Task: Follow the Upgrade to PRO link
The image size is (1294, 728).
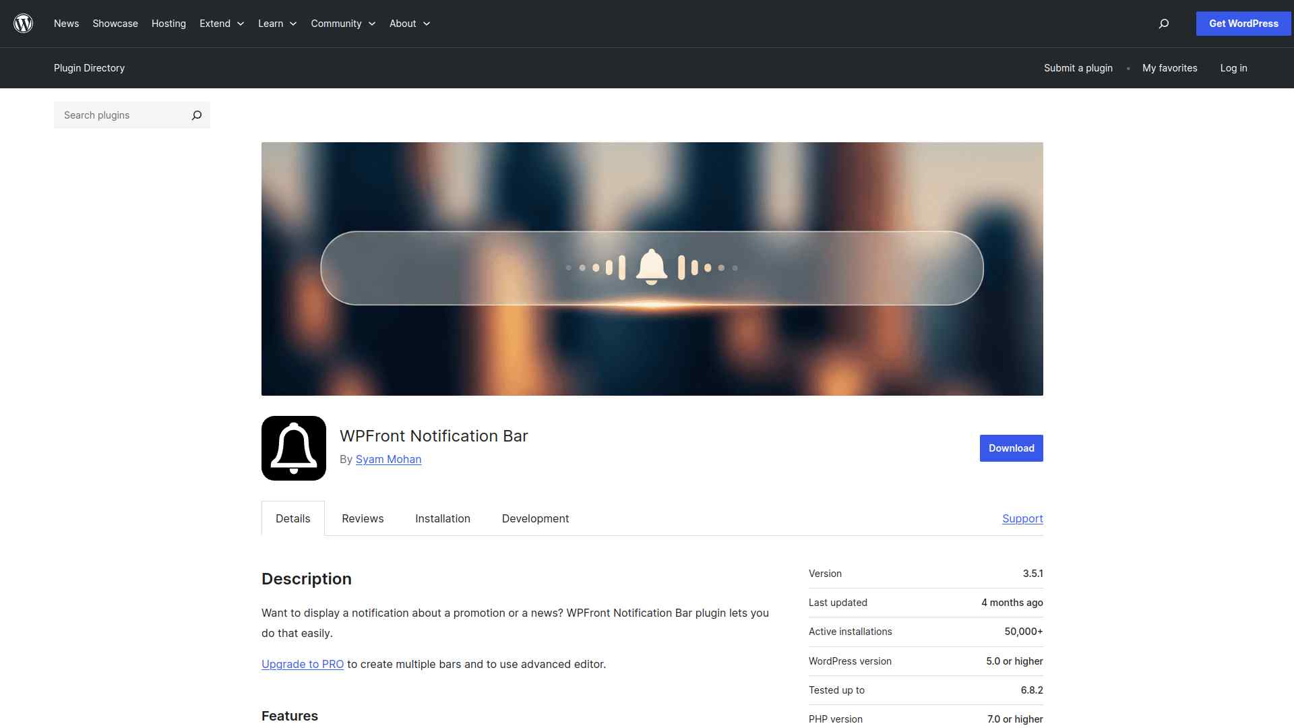Action: pos(303,664)
